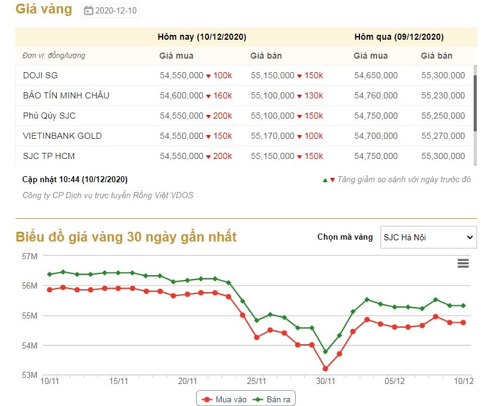Toggle the Bán ra legend series

tap(271, 399)
